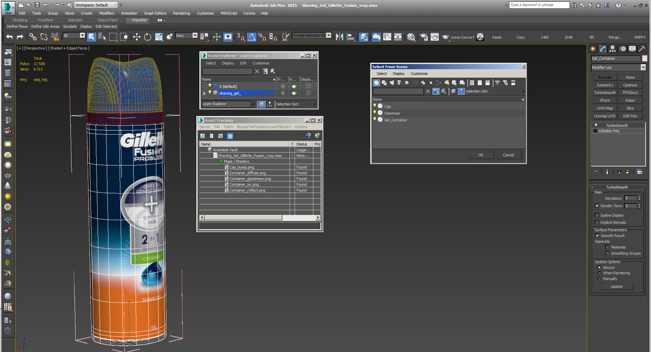Viewport: 651px width, 352px height.
Task: Activate the Unlink Selection tool
Action: [44, 37]
